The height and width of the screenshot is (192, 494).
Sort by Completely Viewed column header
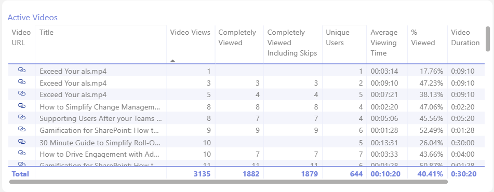tap(237, 37)
